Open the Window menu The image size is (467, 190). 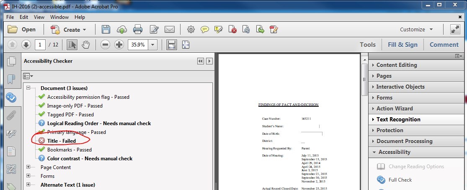click(59, 17)
